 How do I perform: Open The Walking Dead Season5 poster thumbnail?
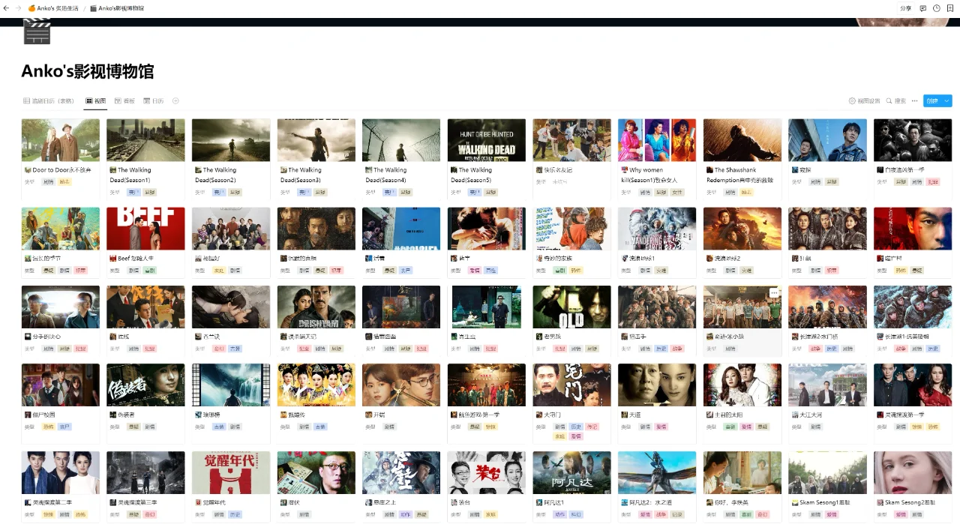[487, 140]
